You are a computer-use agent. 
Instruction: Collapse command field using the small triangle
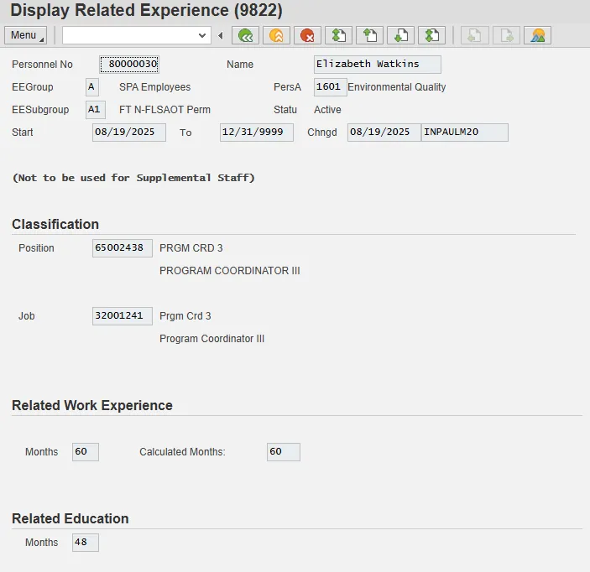221,35
